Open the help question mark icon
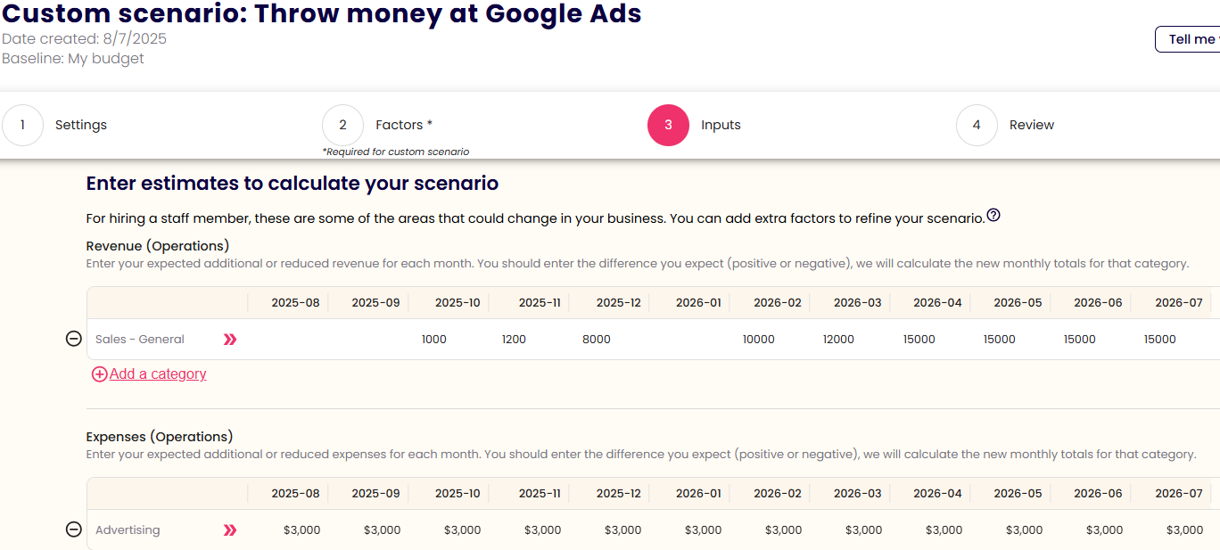Image resolution: width=1220 pixels, height=550 pixels. [993, 216]
